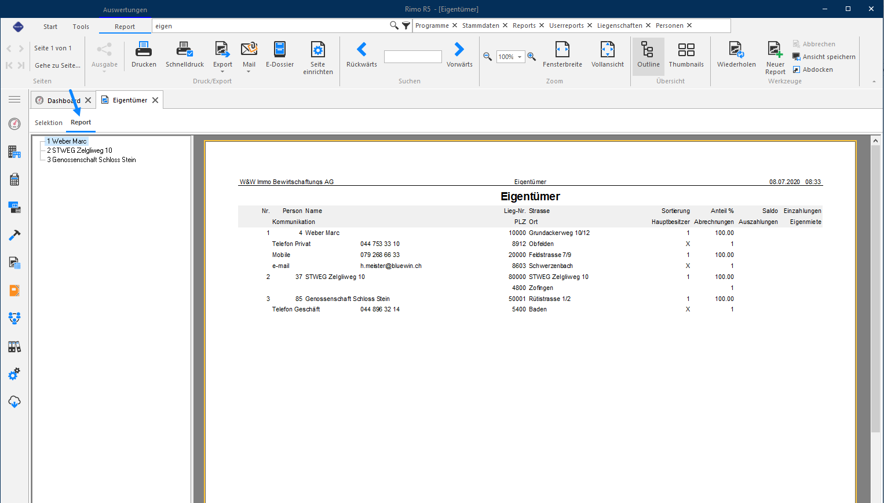Viewport: 884px width, 503px height.
Task: Click the hamburger menu in the sidebar
Action: [x=14, y=100]
